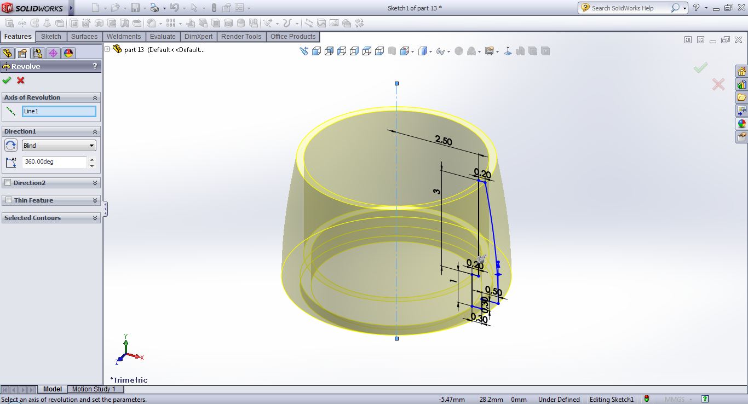
Task: Open the Blind revolve type dropdown
Action: point(59,146)
